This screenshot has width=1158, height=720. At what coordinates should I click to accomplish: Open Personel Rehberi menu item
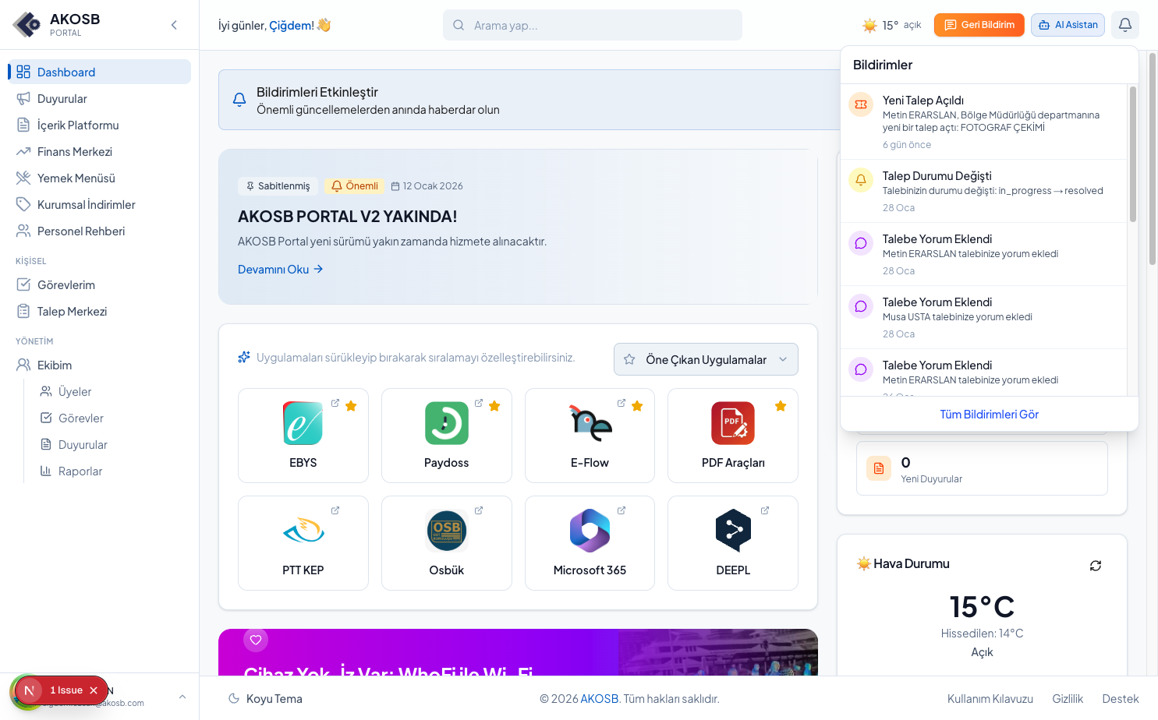[x=99, y=231]
